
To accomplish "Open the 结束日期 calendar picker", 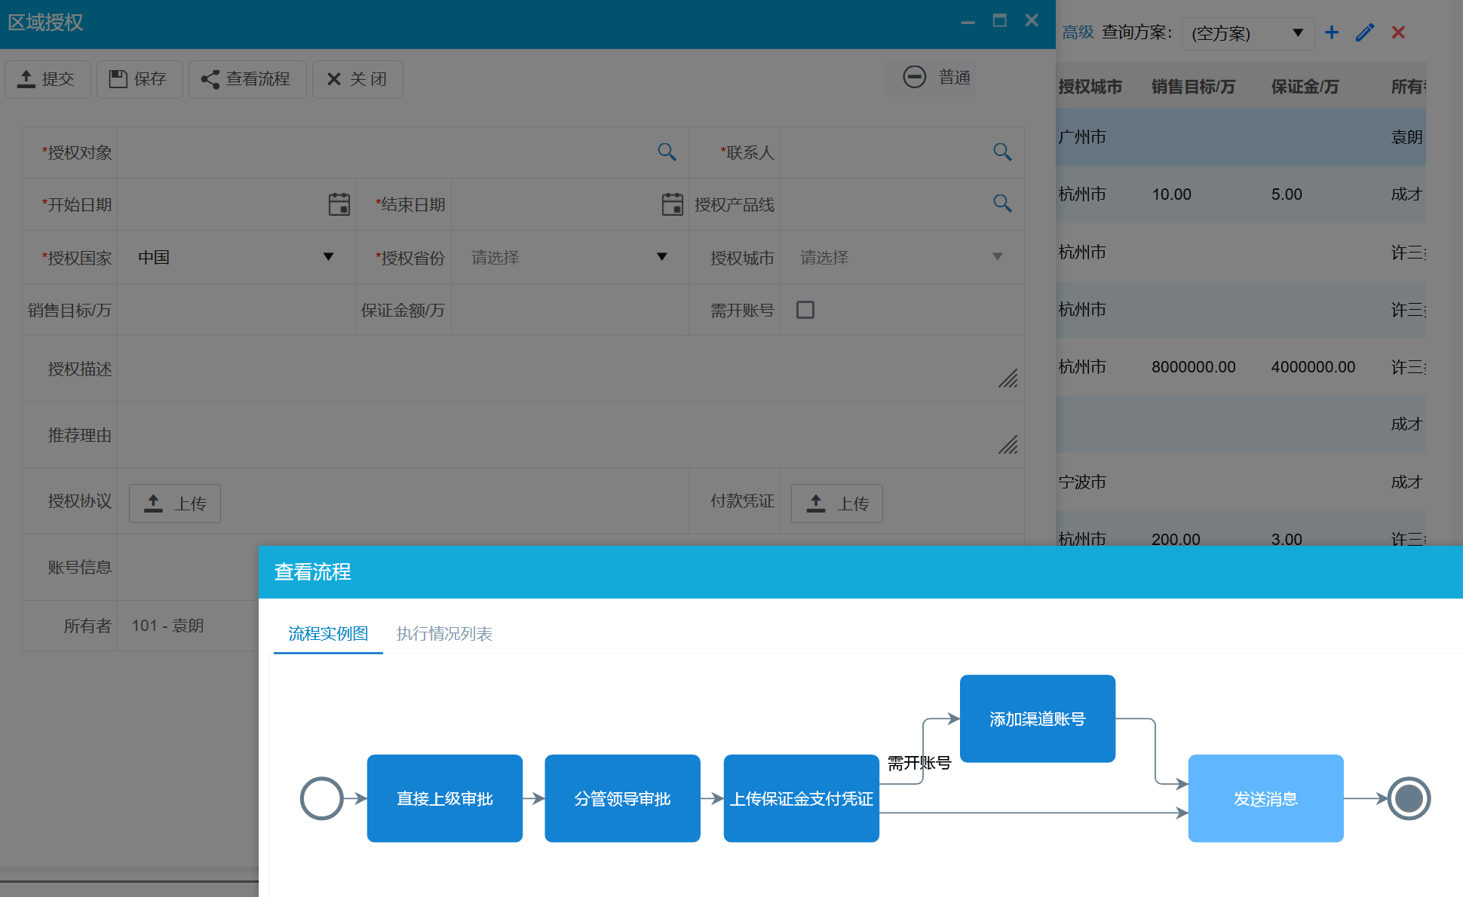I will click(x=672, y=204).
